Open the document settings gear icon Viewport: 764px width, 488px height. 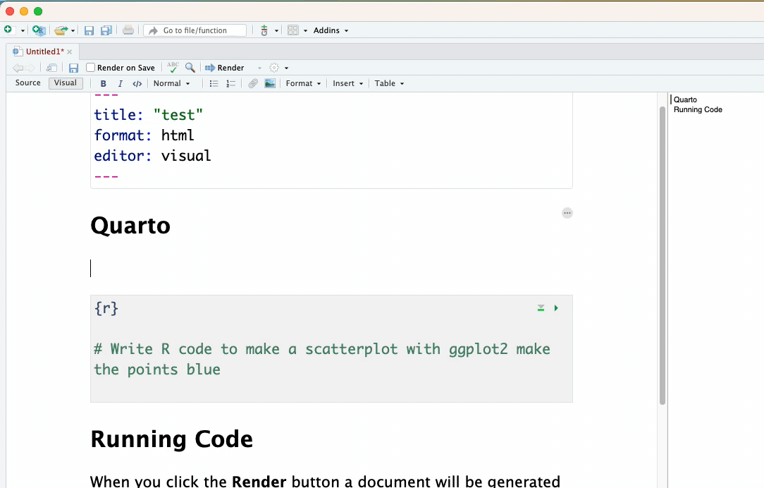point(274,67)
